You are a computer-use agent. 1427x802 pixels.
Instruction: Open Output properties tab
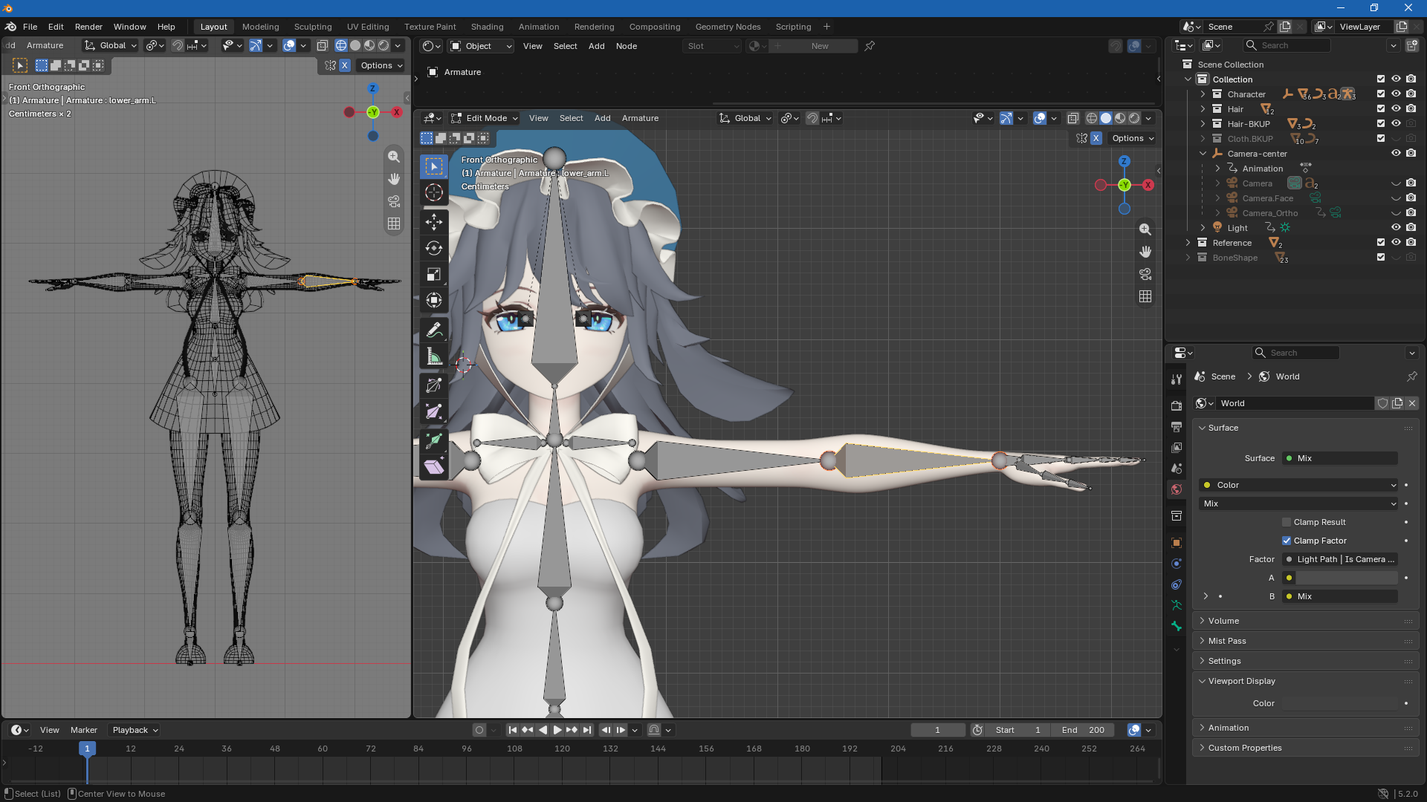(x=1177, y=427)
